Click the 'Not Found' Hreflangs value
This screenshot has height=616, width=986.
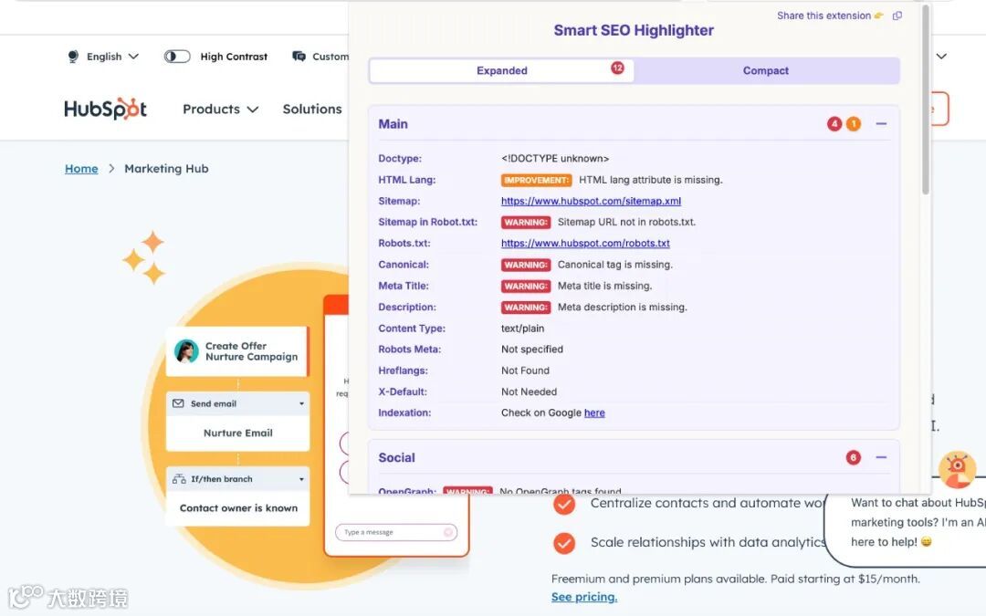click(x=525, y=371)
